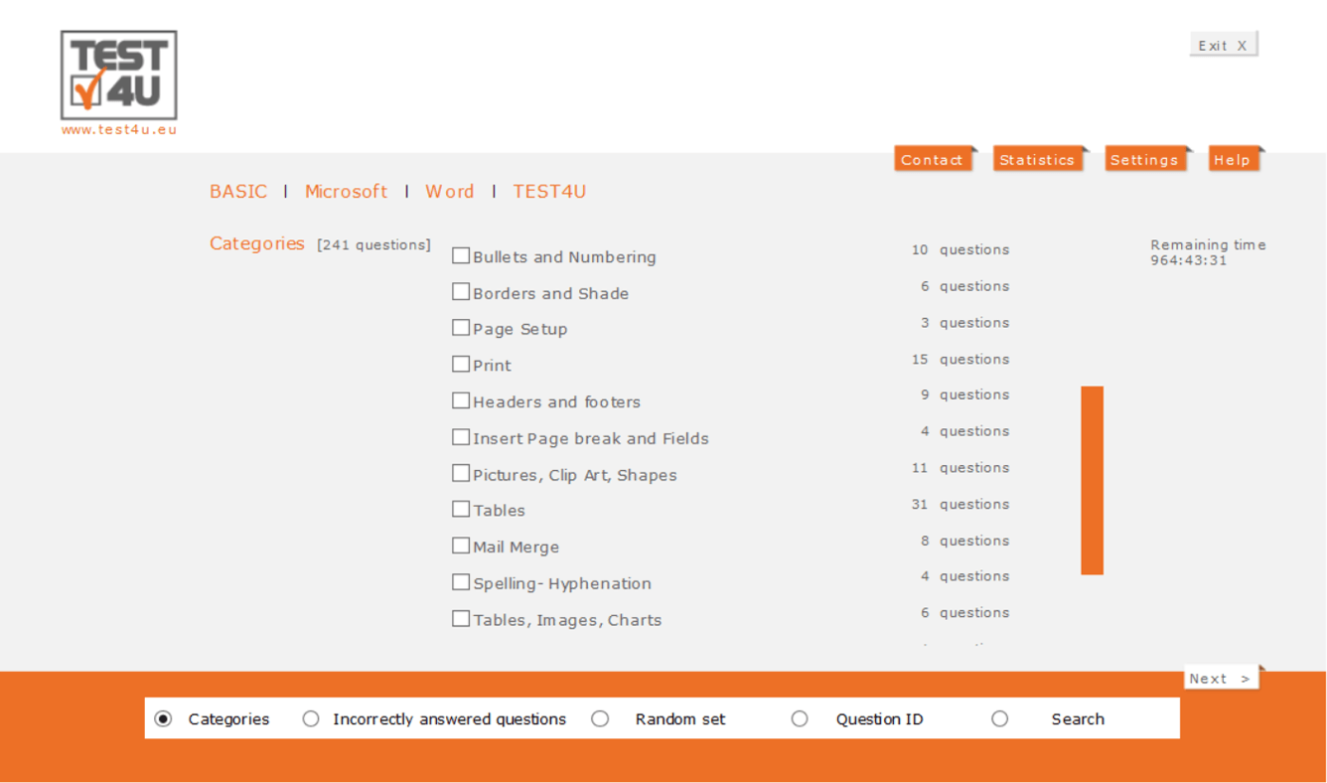The width and height of the screenshot is (1327, 783).
Task: Open the www.test4u.eu website link
Action: pyautogui.click(x=119, y=129)
